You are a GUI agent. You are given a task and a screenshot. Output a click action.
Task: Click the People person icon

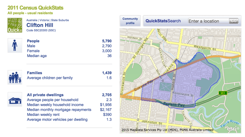click(15, 45)
